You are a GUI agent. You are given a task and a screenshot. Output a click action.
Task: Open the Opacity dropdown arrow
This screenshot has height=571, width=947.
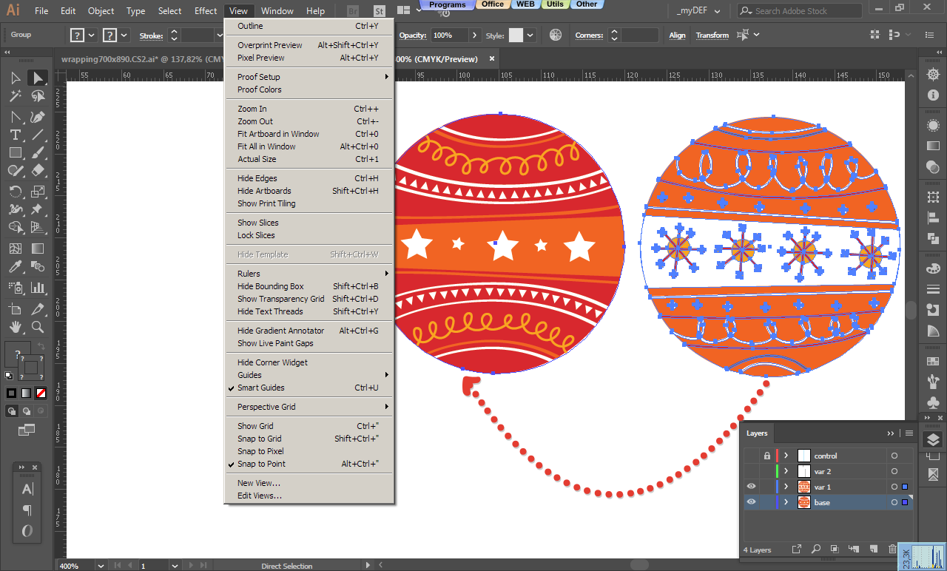pyautogui.click(x=473, y=36)
